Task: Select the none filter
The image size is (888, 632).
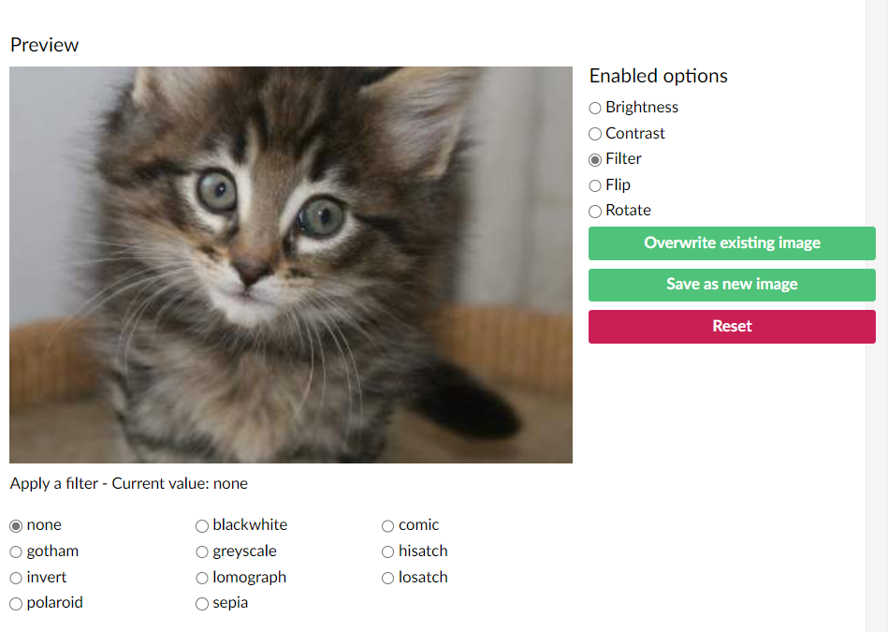Action: [x=16, y=526]
